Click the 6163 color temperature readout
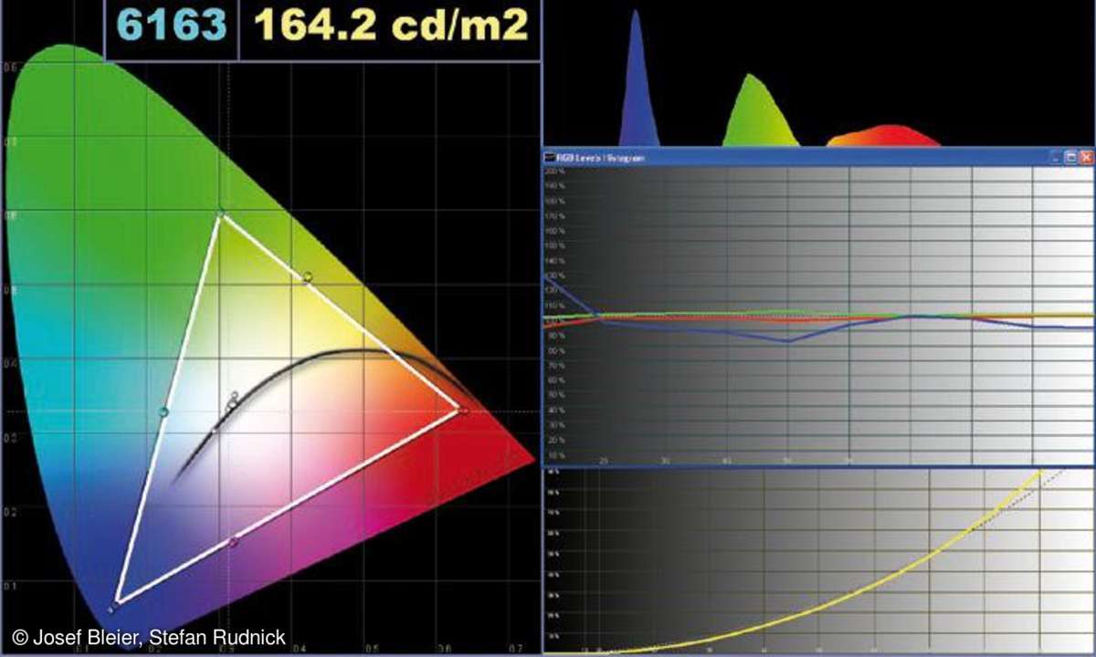The height and width of the screenshot is (657, 1096). pyautogui.click(x=172, y=26)
